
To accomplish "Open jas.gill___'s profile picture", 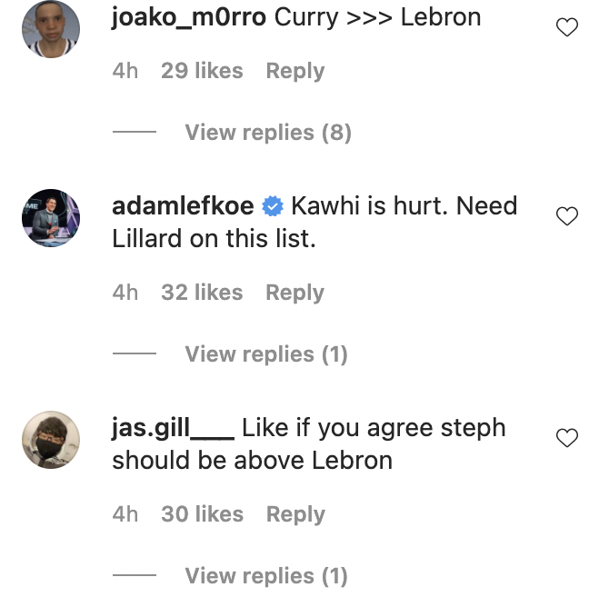I will point(51,441).
